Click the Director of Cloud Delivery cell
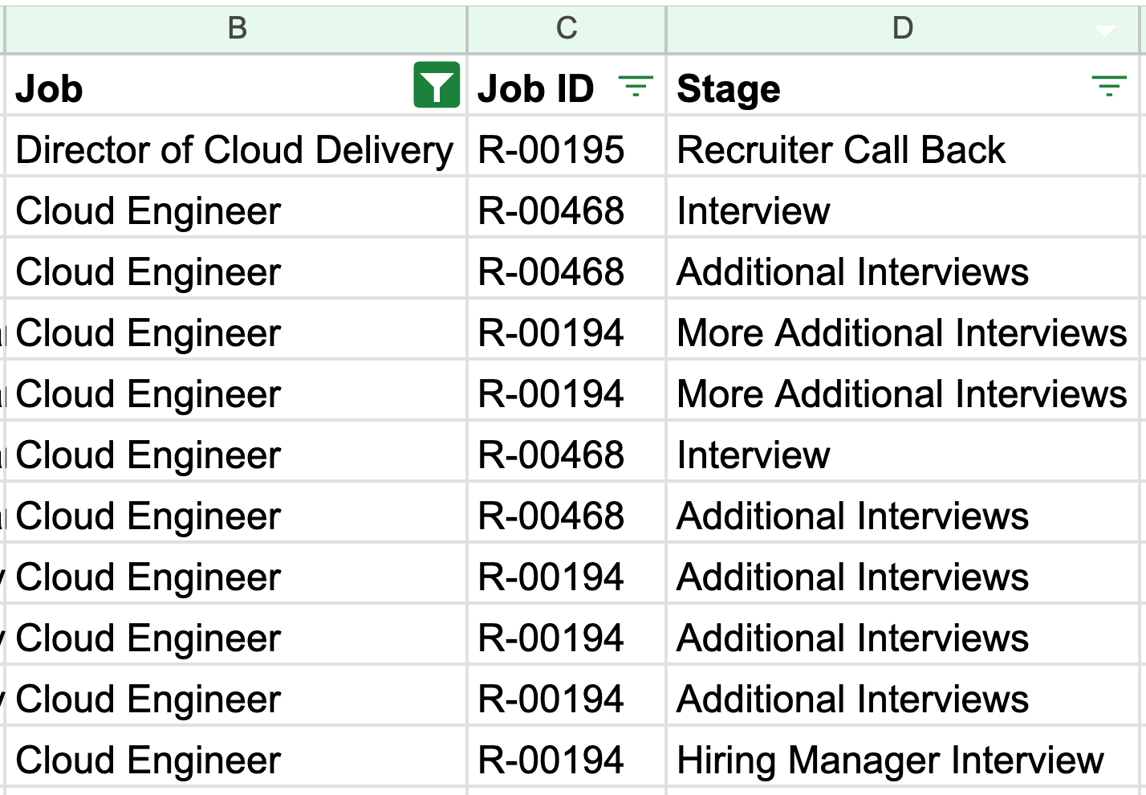This screenshot has width=1146, height=795. point(234,150)
